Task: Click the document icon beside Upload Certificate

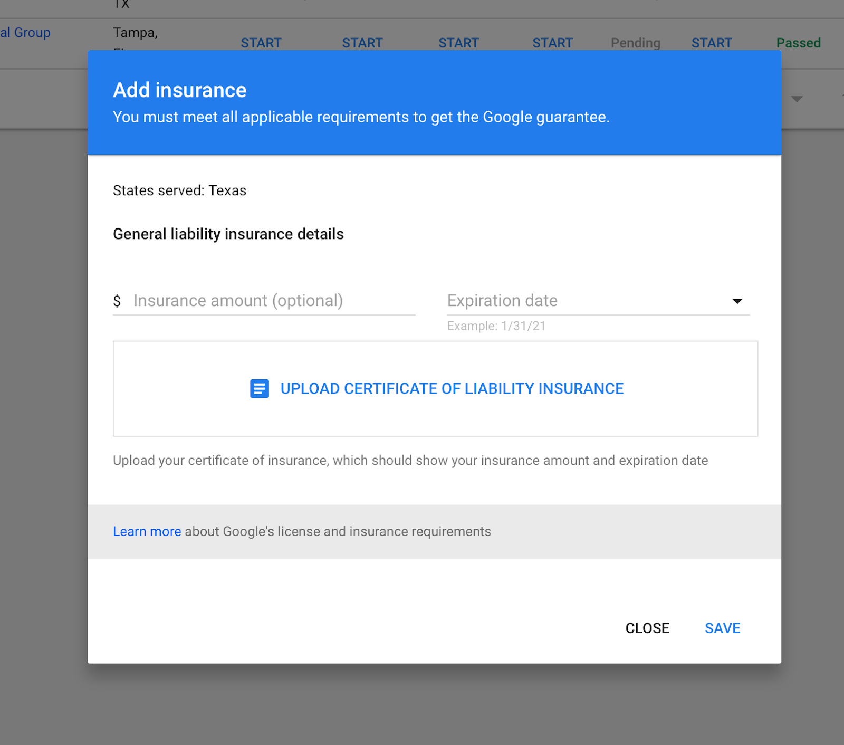Action: coord(259,389)
